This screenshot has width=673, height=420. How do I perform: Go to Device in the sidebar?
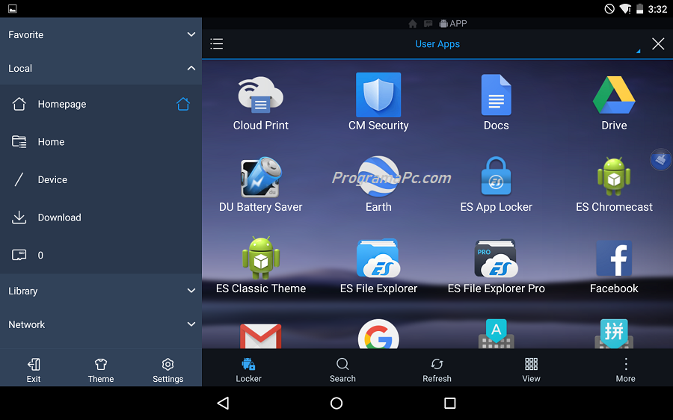52,180
